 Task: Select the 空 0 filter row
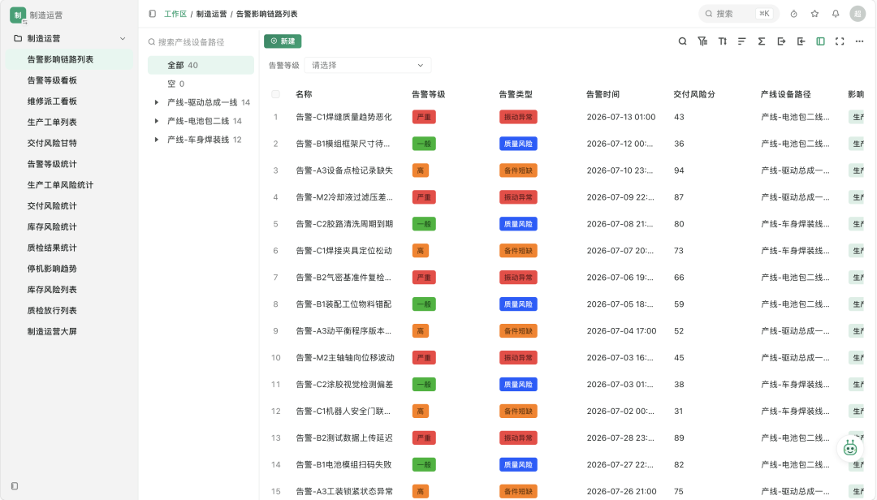coord(201,84)
